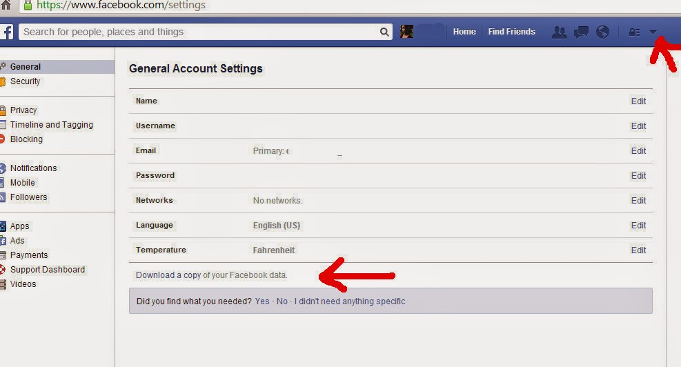Click the Fahrenheit temperature value
681x367 pixels.
pos(274,250)
